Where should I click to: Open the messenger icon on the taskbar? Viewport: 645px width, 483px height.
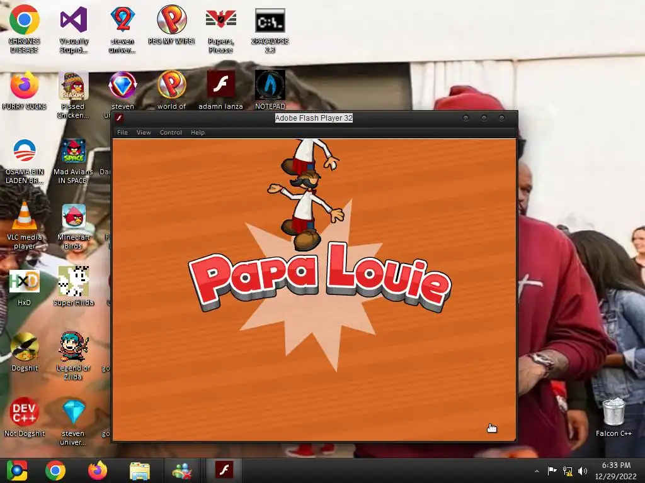click(x=182, y=470)
